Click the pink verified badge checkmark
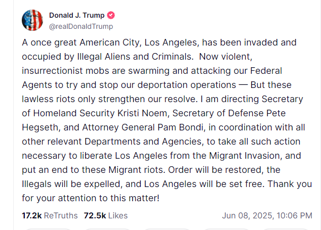321x230 pixels. coord(111,15)
